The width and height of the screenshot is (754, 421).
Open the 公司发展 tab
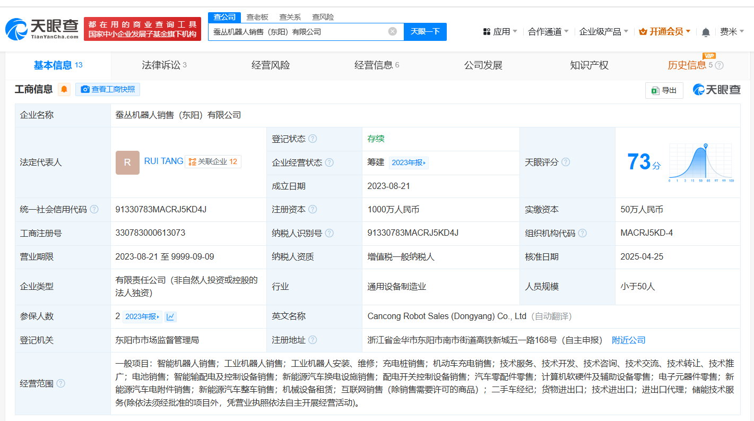click(x=483, y=65)
